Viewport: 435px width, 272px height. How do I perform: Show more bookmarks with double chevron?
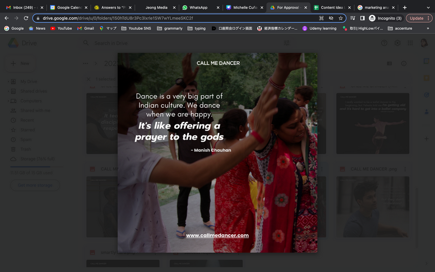click(428, 28)
